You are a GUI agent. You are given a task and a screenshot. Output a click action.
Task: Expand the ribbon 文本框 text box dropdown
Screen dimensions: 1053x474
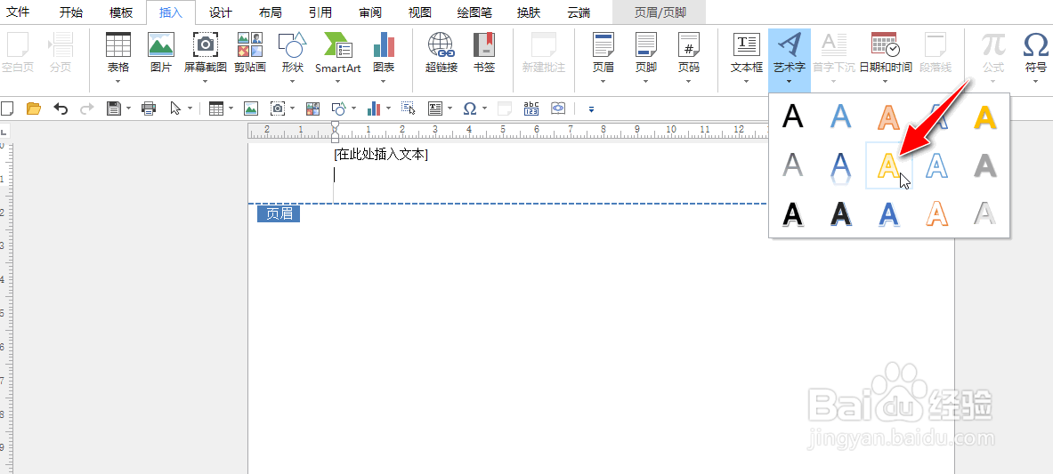pyautogui.click(x=747, y=82)
